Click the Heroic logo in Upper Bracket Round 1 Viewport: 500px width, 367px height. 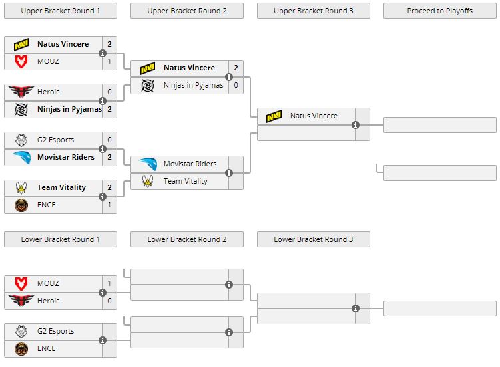(x=21, y=92)
